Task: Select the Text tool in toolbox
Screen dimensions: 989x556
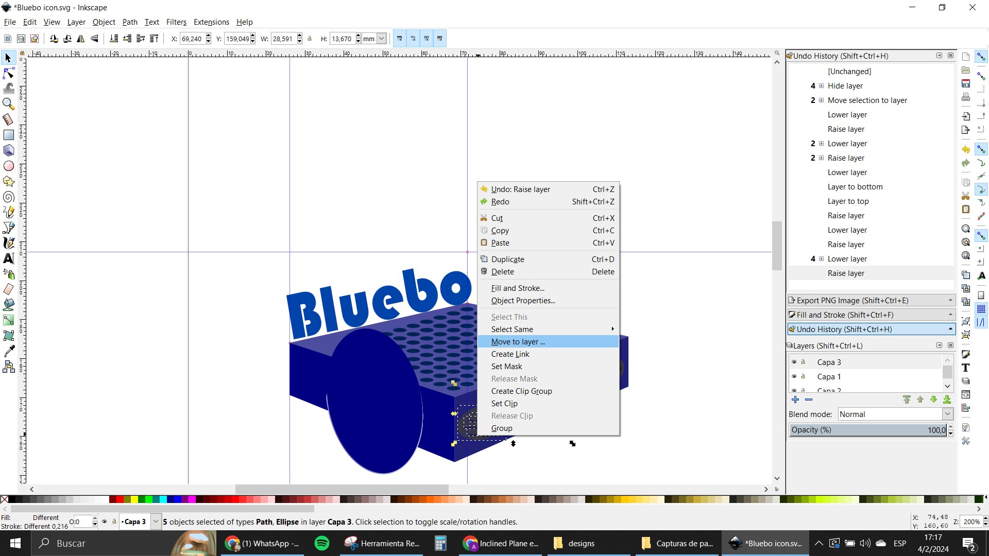Action: coord(8,258)
